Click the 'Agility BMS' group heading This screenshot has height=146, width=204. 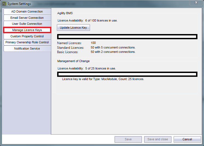point(65,13)
